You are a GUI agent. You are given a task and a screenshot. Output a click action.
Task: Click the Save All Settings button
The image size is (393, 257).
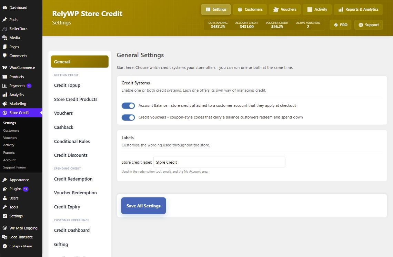(x=143, y=206)
